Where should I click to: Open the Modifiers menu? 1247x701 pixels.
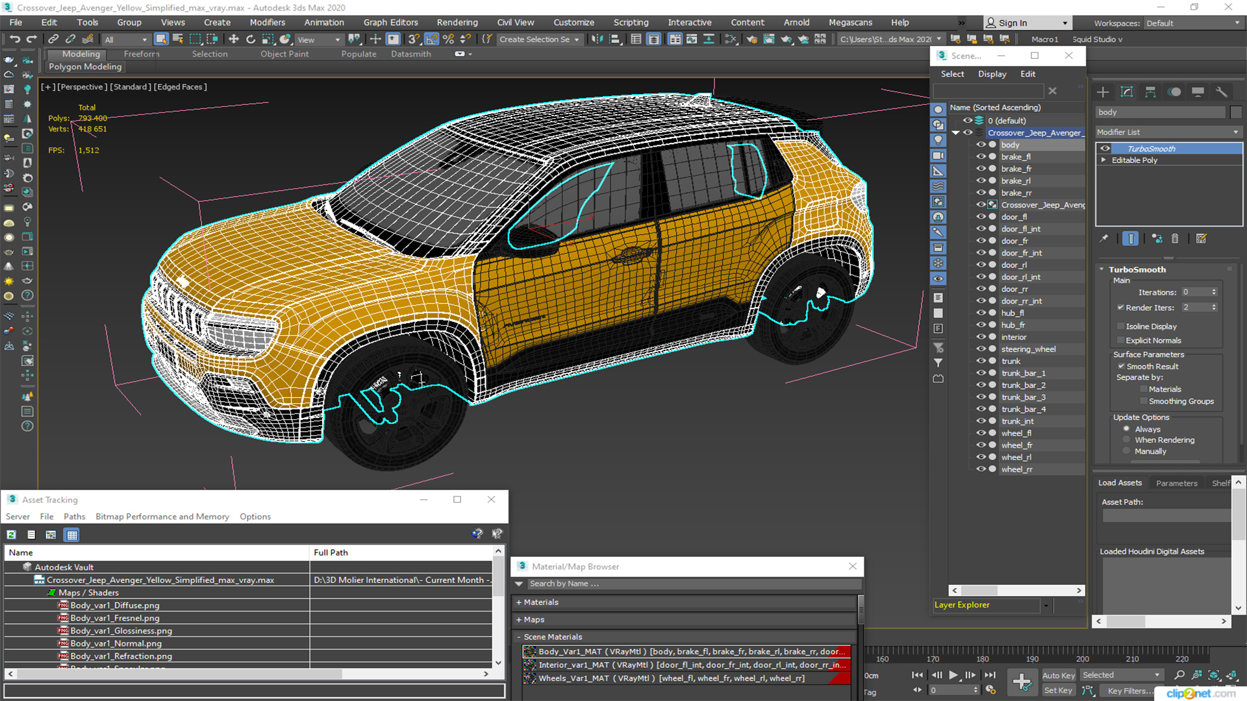[x=268, y=22]
